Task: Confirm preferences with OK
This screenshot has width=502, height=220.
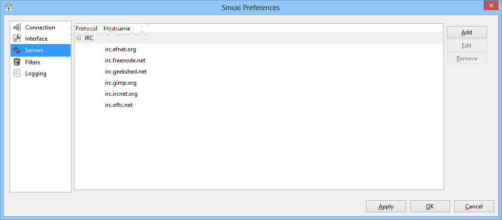Action: pos(430,206)
